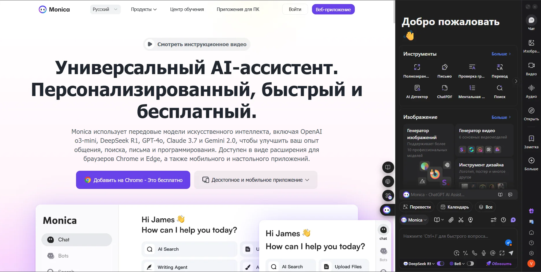Click the Войти login button
Screen dimensions: 541x272
[295, 9]
